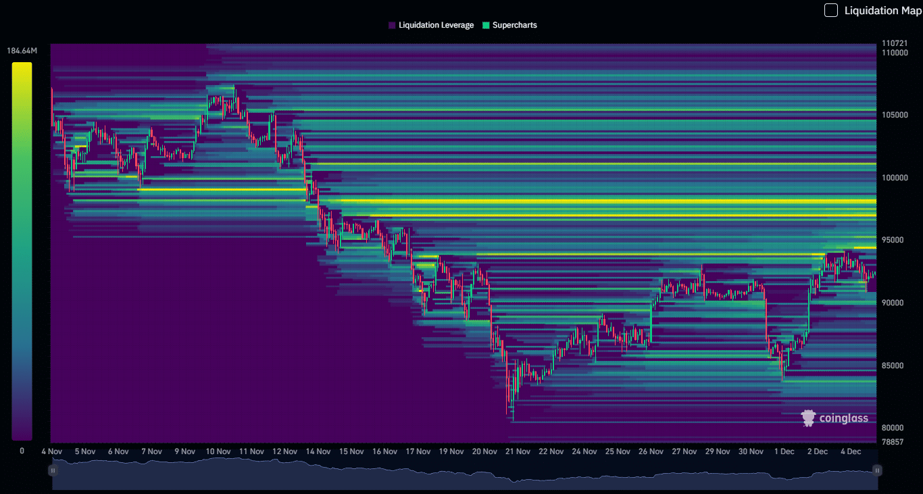This screenshot has width=923, height=494.
Task: Grab the left handle of time range slider
Action: tap(52, 470)
